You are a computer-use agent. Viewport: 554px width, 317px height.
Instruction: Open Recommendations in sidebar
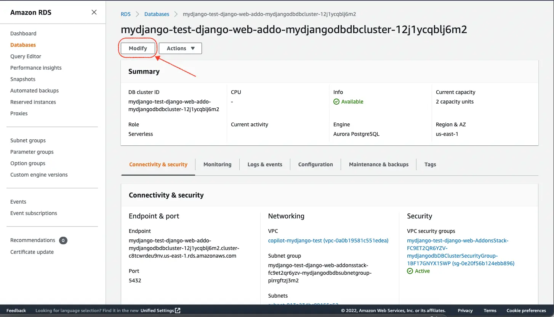(x=33, y=240)
